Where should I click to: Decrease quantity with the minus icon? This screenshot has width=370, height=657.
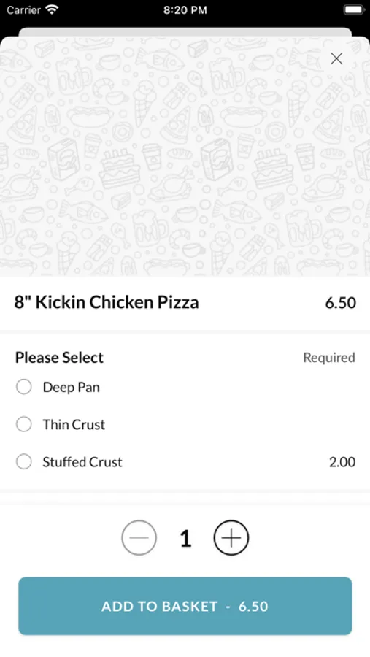click(139, 537)
